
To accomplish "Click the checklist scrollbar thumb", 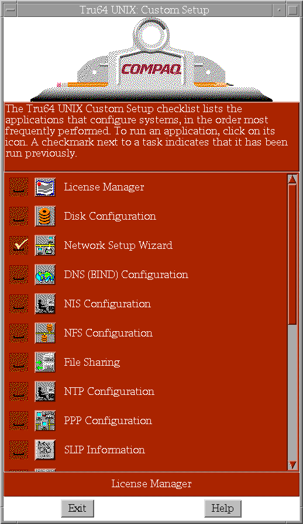I will tap(292, 254).
